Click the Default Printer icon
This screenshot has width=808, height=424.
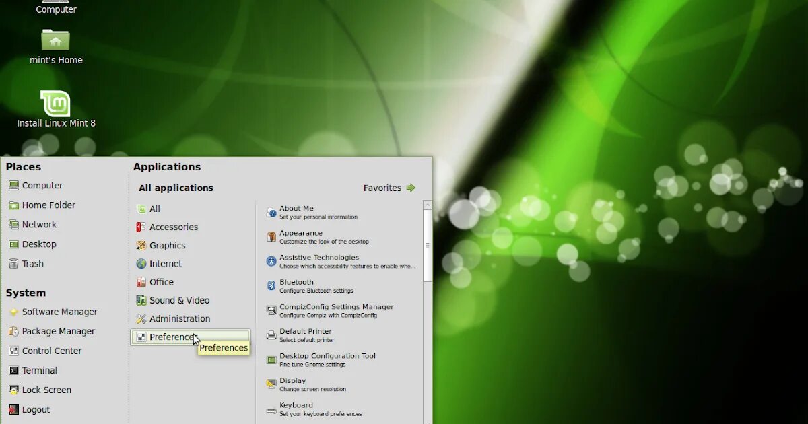point(271,335)
